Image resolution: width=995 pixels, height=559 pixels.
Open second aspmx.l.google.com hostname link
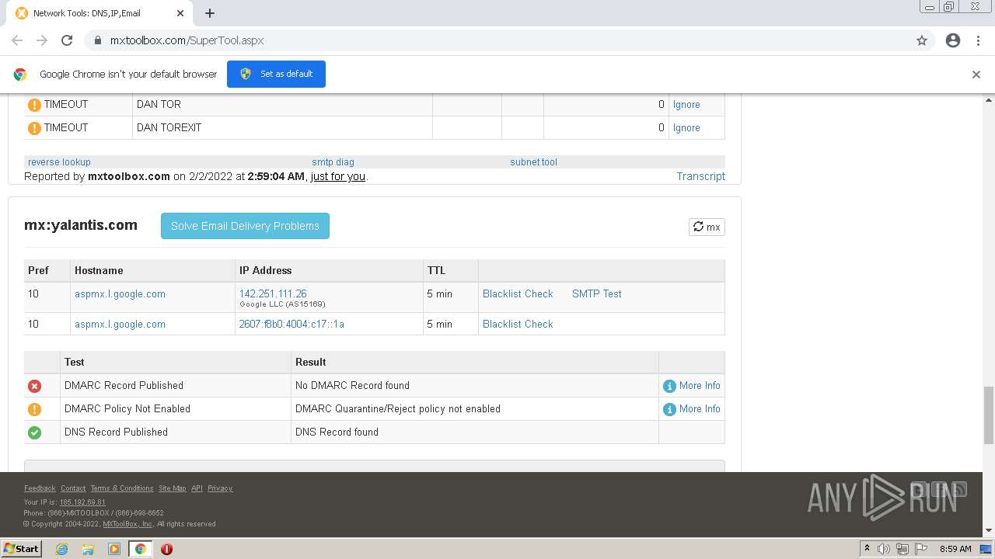click(x=120, y=325)
